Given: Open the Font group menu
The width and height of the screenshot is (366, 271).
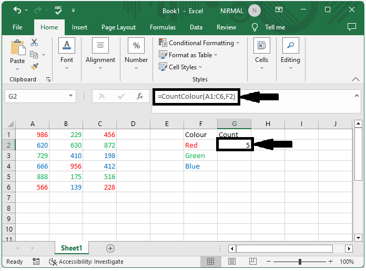Looking at the screenshot, I should [67, 54].
